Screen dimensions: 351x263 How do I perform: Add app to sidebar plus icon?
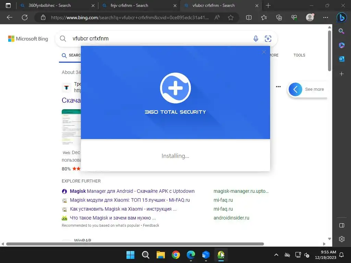[x=341, y=74]
